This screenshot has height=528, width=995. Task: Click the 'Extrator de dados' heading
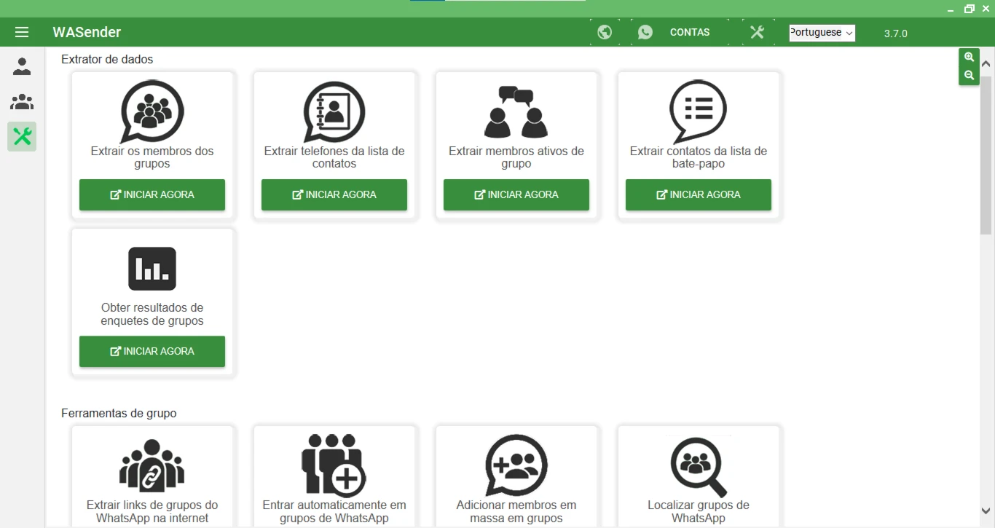(107, 59)
